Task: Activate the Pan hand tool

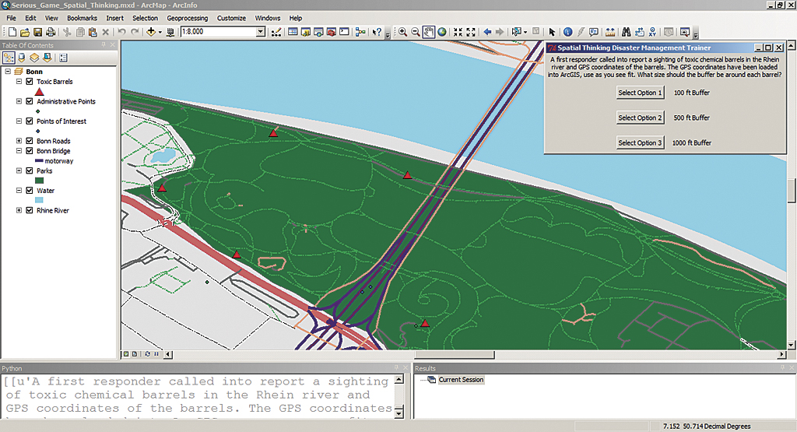Action: pos(428,32)
